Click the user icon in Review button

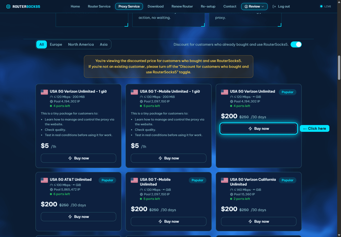tap(246, 7)
